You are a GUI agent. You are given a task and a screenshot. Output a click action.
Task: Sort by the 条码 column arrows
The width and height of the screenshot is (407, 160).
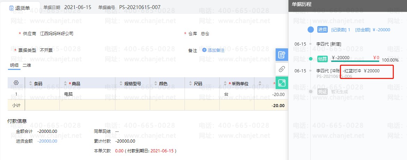(30, 83)
